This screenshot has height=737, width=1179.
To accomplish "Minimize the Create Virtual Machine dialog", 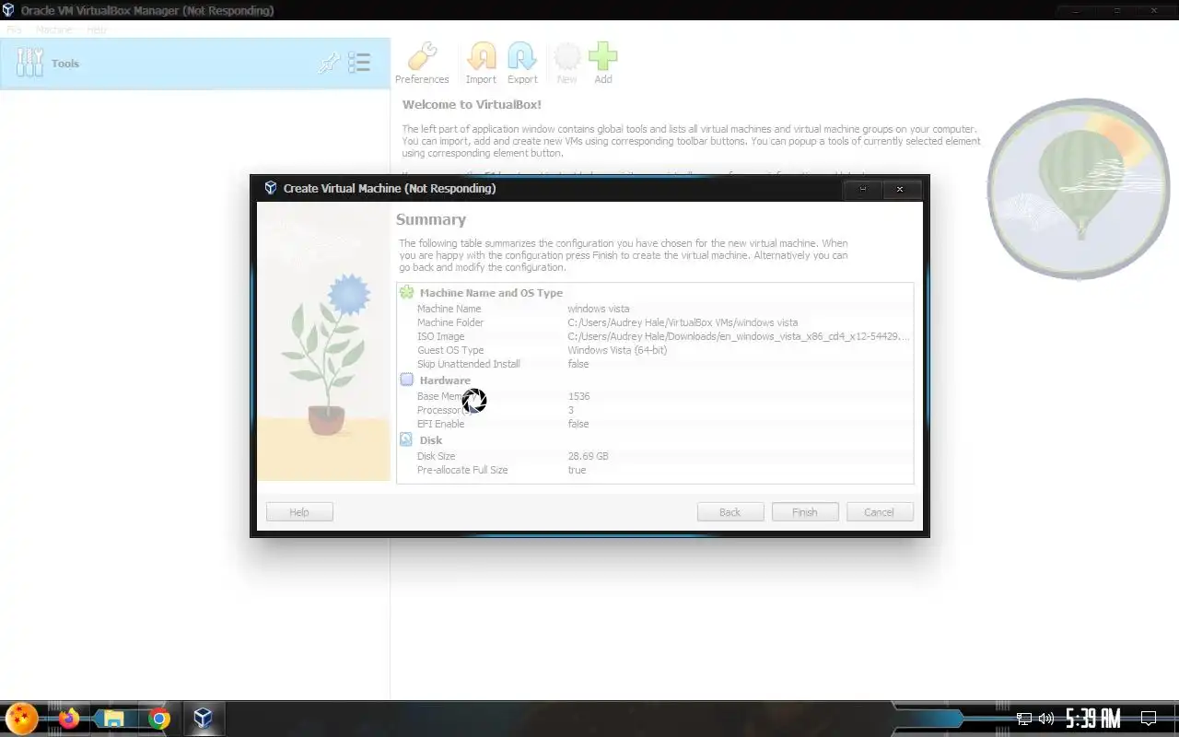I will click(x=863, y=189).
